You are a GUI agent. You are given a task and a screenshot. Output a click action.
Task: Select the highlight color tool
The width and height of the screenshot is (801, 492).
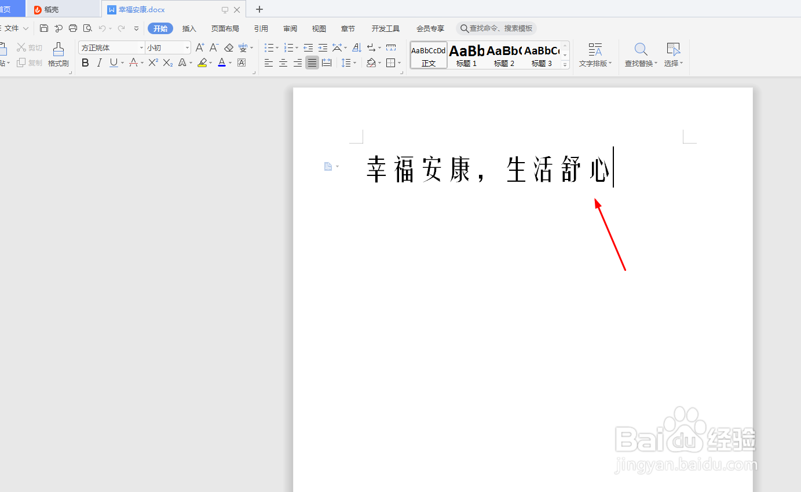point(203,63)
